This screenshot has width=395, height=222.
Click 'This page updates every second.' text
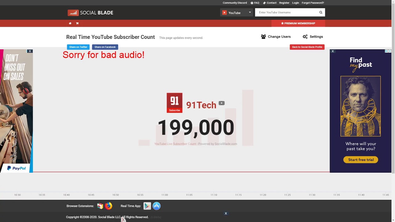pyautogui.click(x=181, y=38)
